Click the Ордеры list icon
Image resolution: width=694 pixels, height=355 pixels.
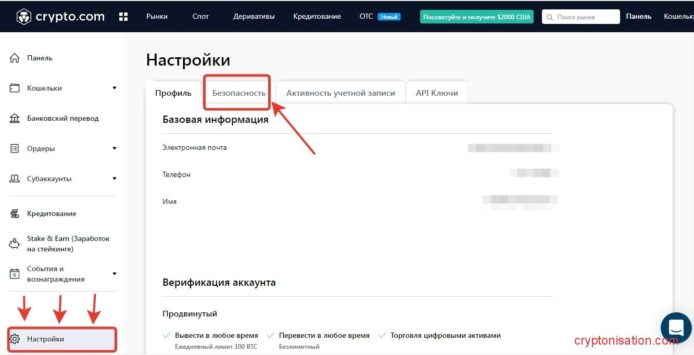(x=15, y=148)
